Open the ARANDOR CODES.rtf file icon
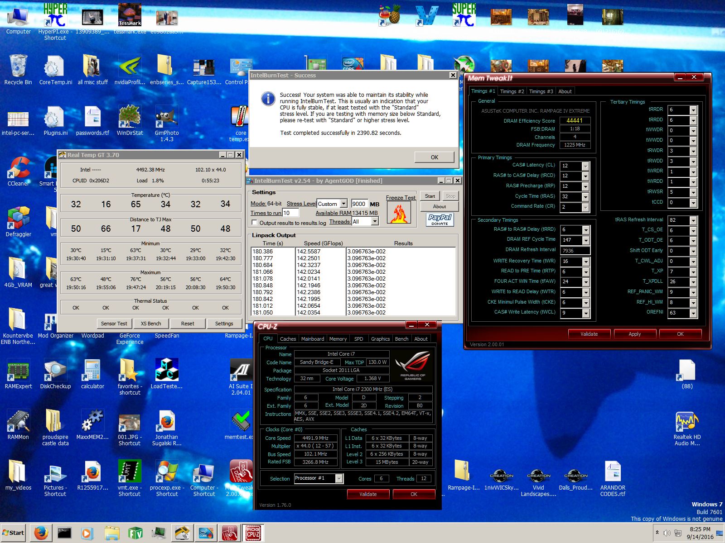The width and height of the screenshot is (725, 543). (613, 478)
